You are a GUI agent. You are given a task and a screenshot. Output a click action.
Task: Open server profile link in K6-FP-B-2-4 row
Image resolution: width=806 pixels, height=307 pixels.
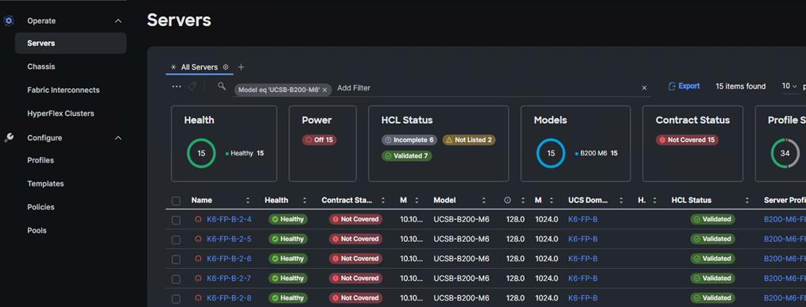[x=785, y=219]
